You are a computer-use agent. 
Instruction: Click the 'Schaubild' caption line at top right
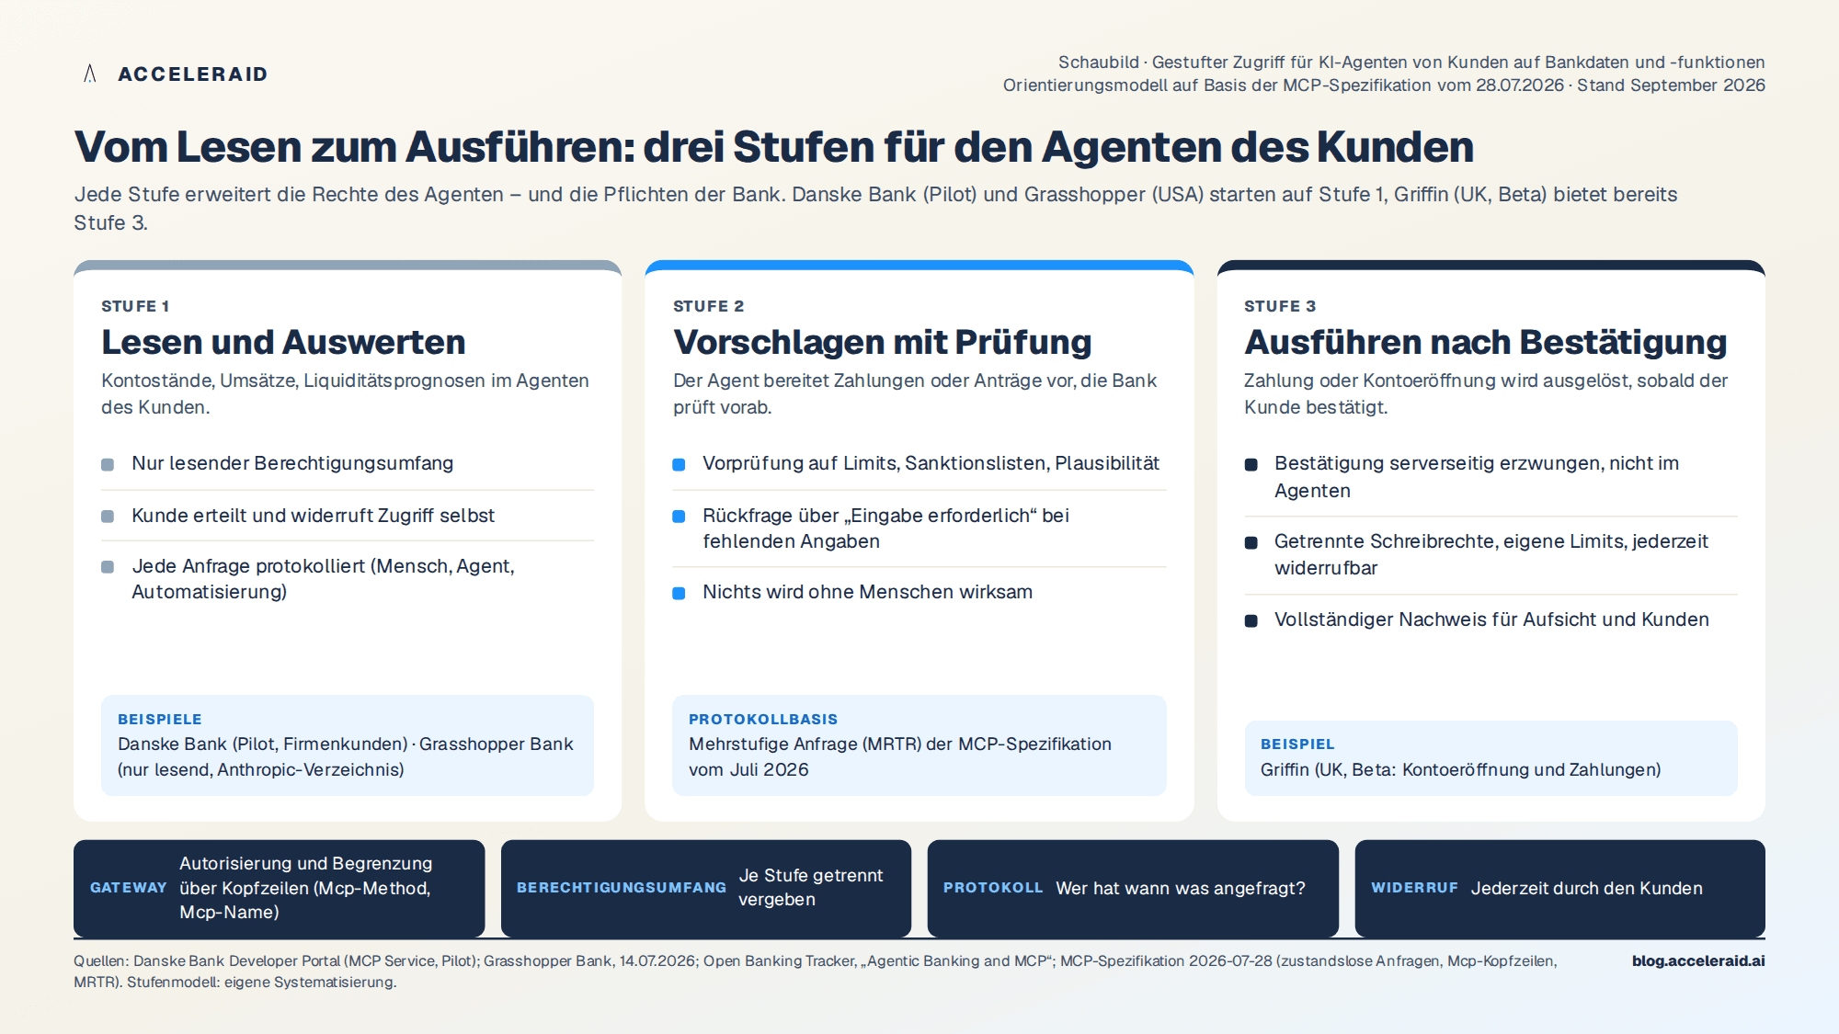1411,62
